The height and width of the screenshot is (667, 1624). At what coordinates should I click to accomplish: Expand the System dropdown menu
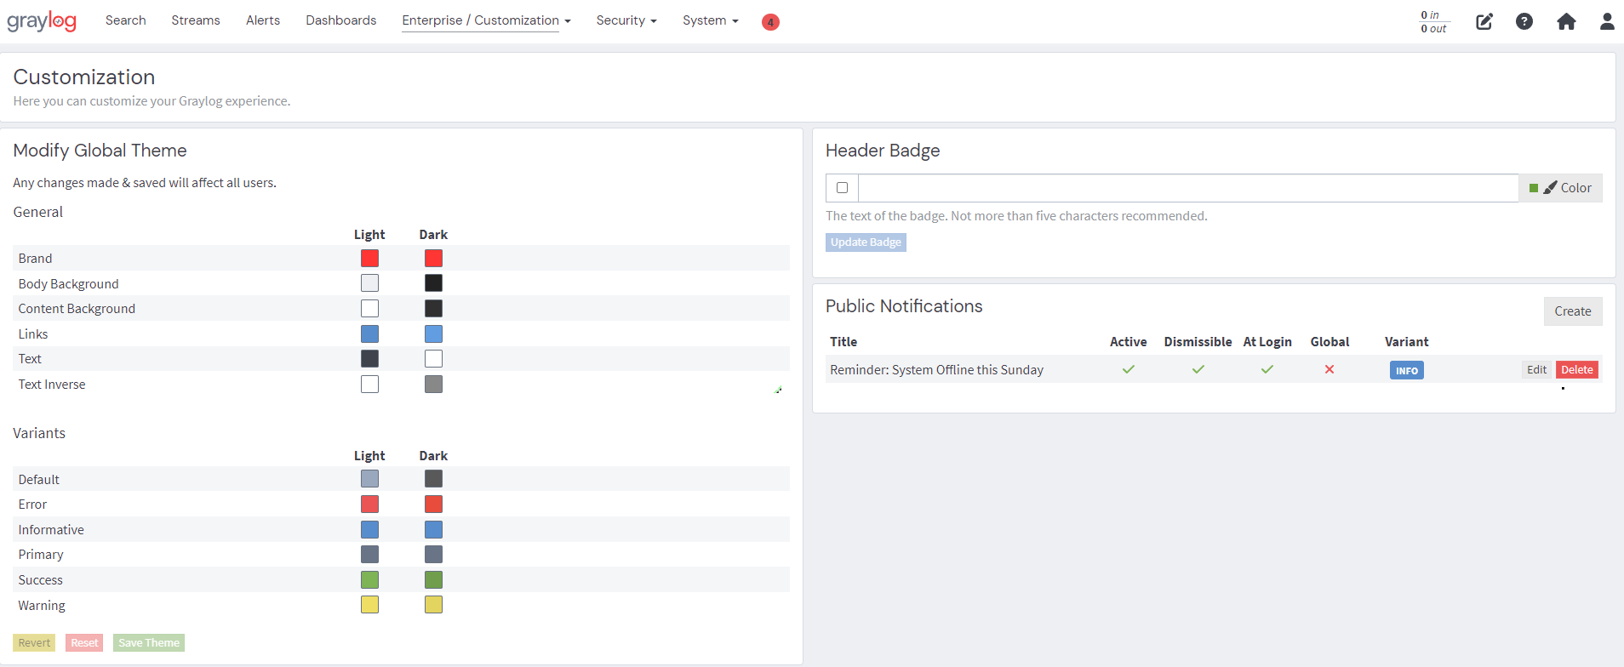[x=710, y=20]
